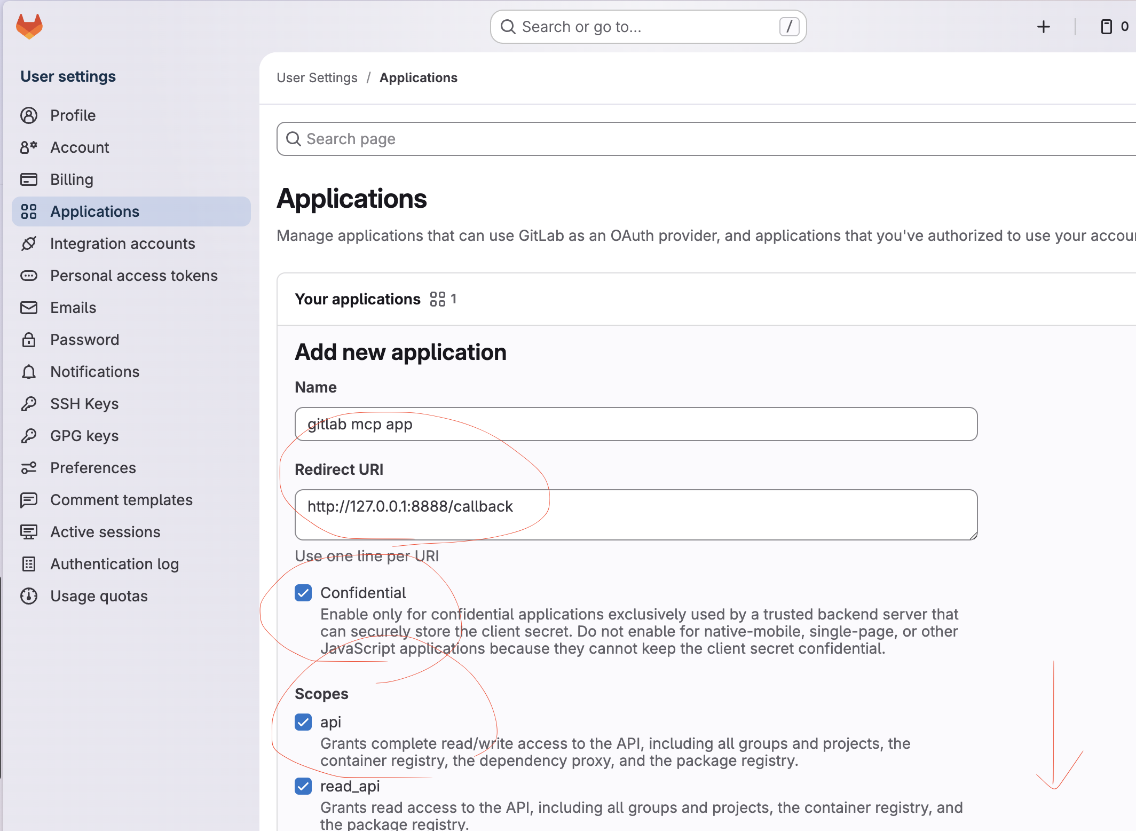Screen dimensions: 1136x831
Task: Click the Notifications bell icon
Action: coord(29,372)
